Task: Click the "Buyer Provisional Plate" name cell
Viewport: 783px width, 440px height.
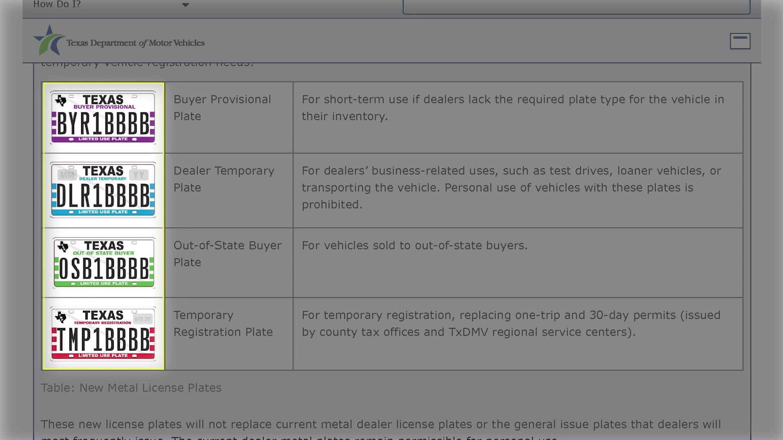Action: pyautogui.click(x=222, y=108)
